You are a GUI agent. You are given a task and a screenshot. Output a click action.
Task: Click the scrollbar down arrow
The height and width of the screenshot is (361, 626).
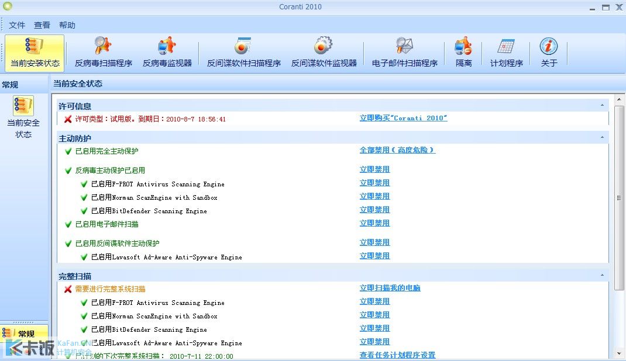[x=619, y=354]
